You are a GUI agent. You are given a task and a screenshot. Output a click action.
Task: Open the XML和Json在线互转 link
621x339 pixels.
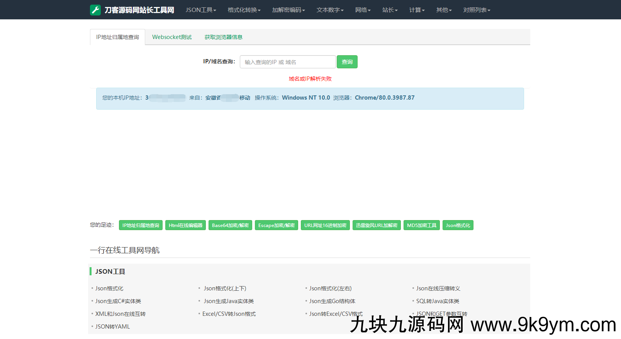[120, 314]
